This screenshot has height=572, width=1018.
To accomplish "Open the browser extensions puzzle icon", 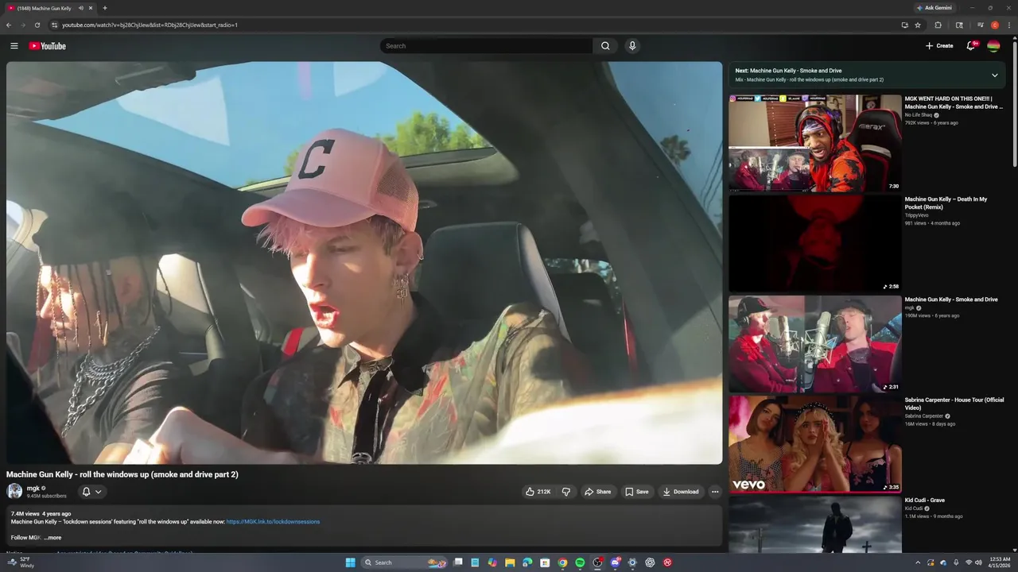I will [938, 25].
